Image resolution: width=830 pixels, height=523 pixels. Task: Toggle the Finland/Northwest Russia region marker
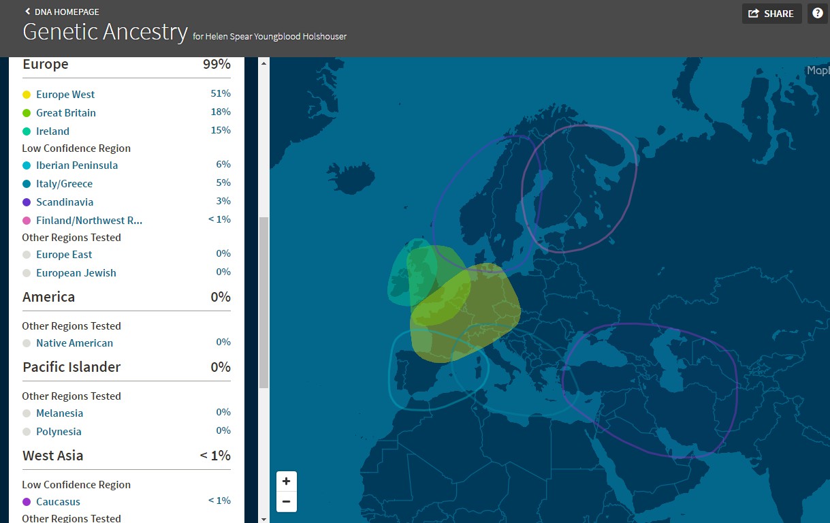pos(27,220)
